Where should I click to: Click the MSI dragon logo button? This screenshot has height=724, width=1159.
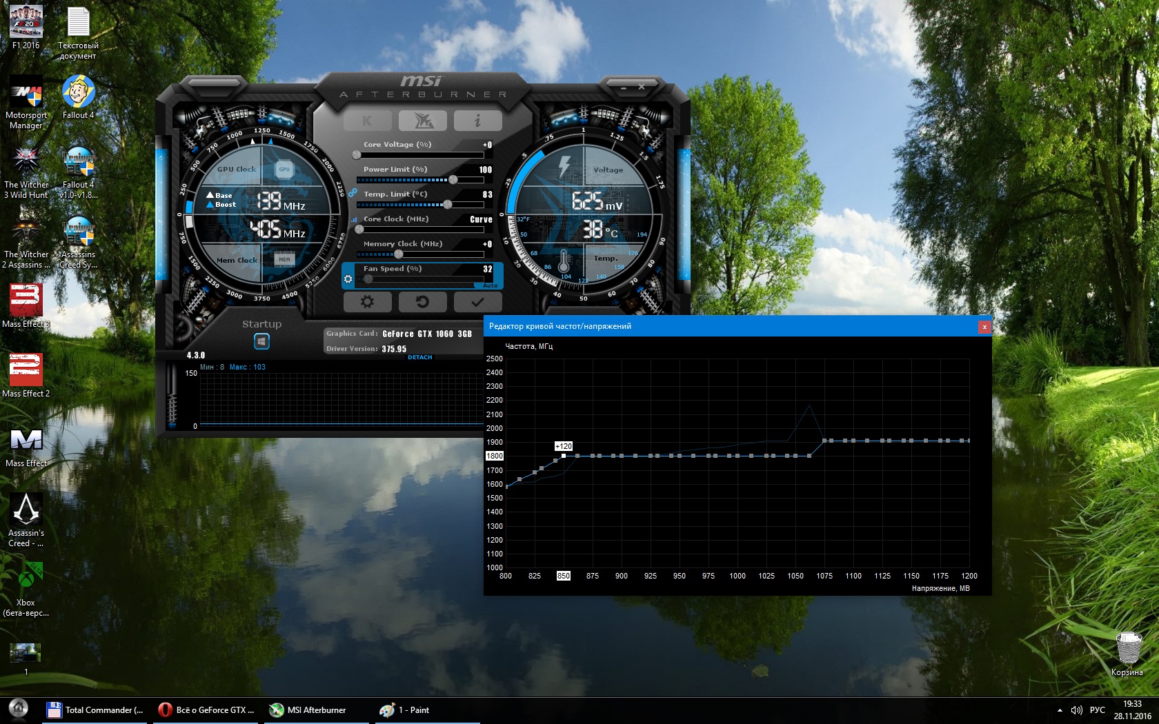422,121
